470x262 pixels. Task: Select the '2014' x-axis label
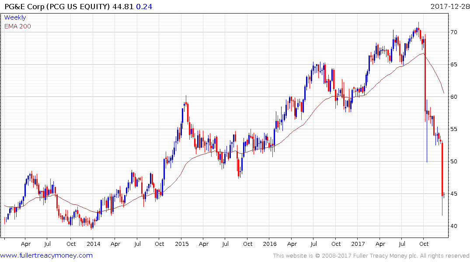(93, 244)
